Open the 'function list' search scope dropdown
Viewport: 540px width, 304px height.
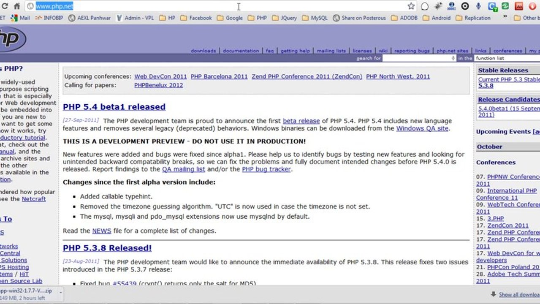click(507, 58)
